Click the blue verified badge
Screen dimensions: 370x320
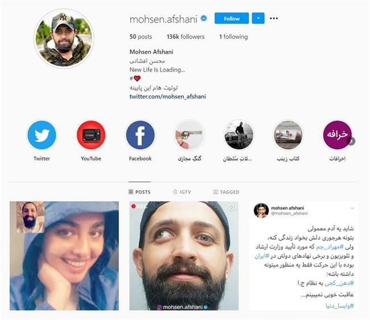pos(204,18)
